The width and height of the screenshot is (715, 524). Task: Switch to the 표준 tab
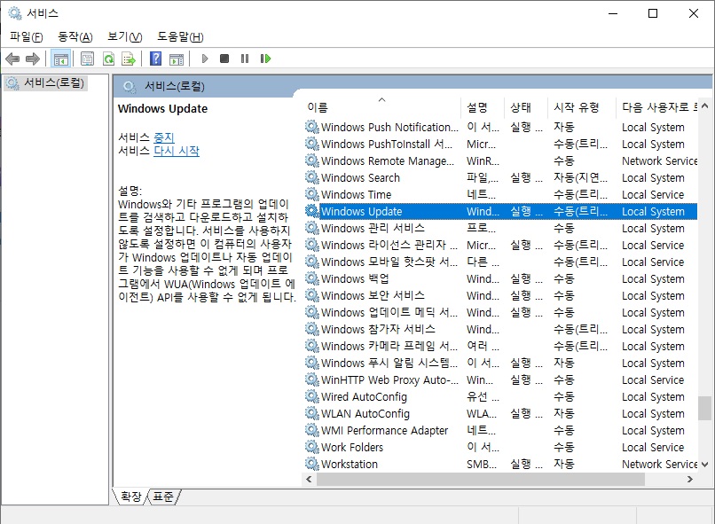click(163, 497)
